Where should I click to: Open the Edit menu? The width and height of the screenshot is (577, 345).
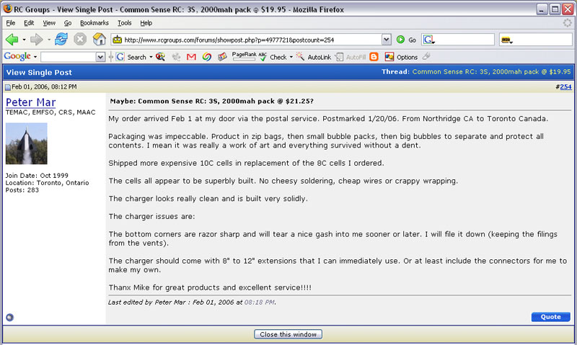tap(29, 23)
